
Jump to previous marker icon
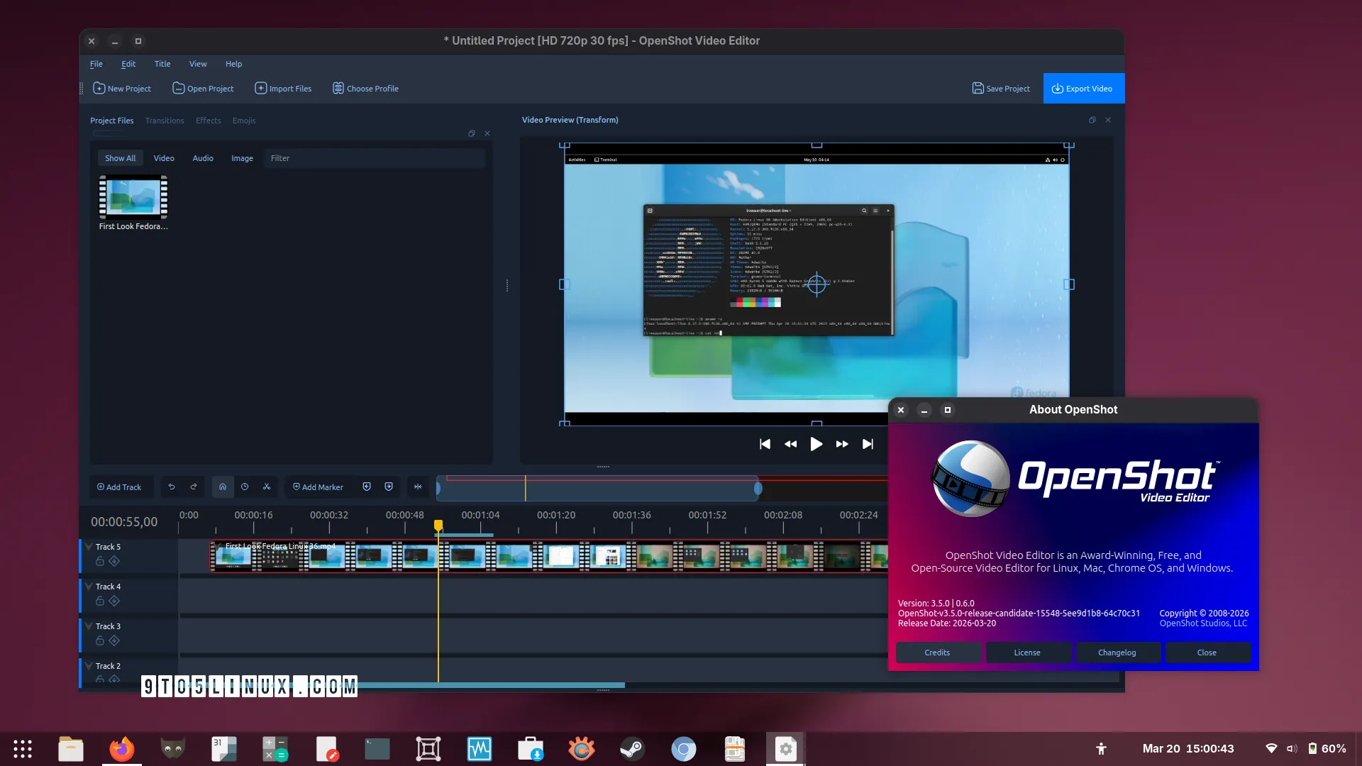[x=367, y=487]
